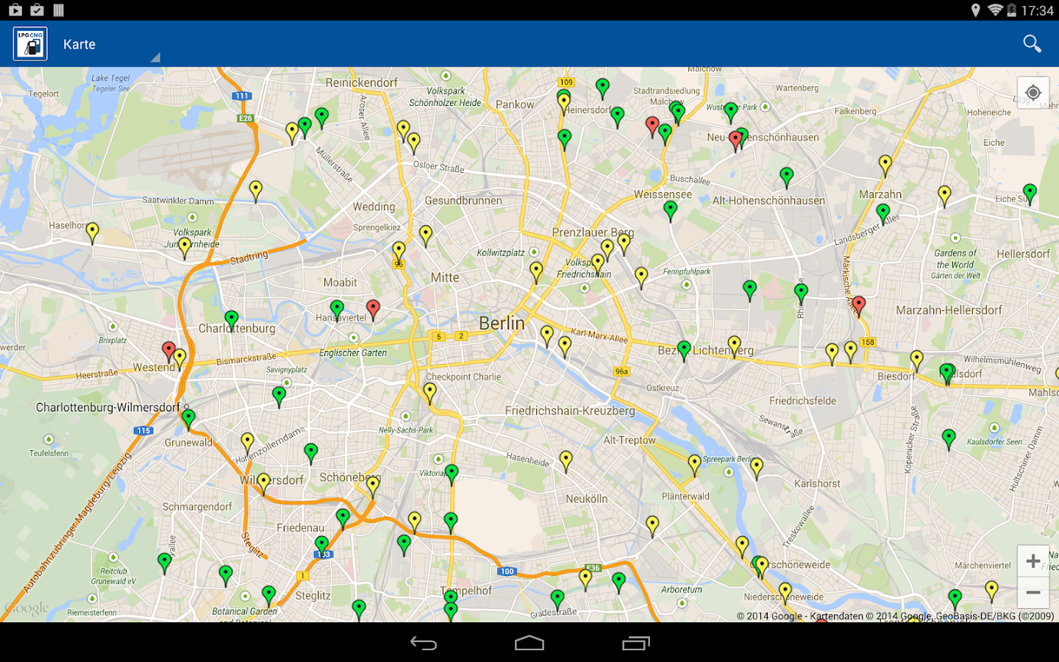Tap the location services icon in status bar
1059x662 pixels.
coord(976,10)
